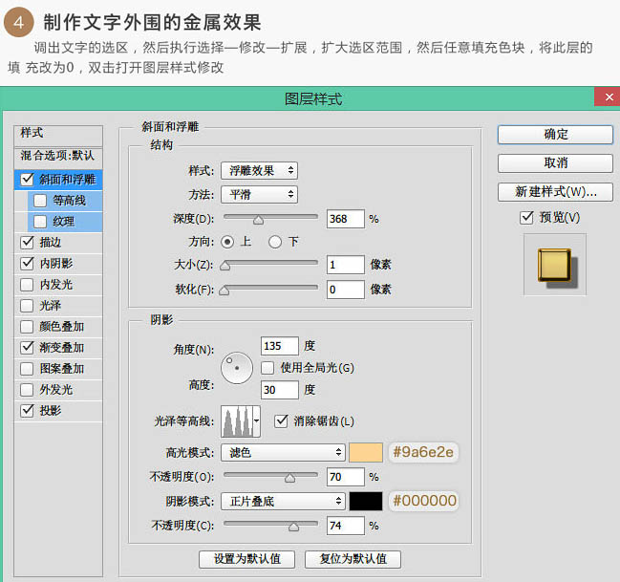Screen dimensions: 620x582
Task: Uncheck the 内阴影 style checkbox
Action: tap(27, 263)
